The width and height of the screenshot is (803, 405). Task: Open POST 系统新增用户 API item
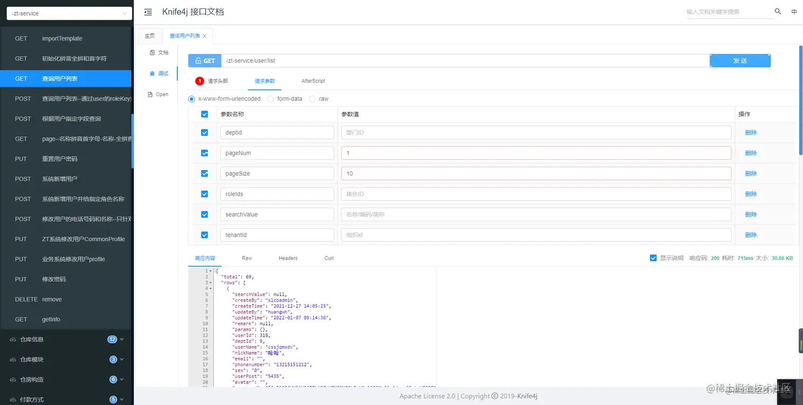click(66, 179)
